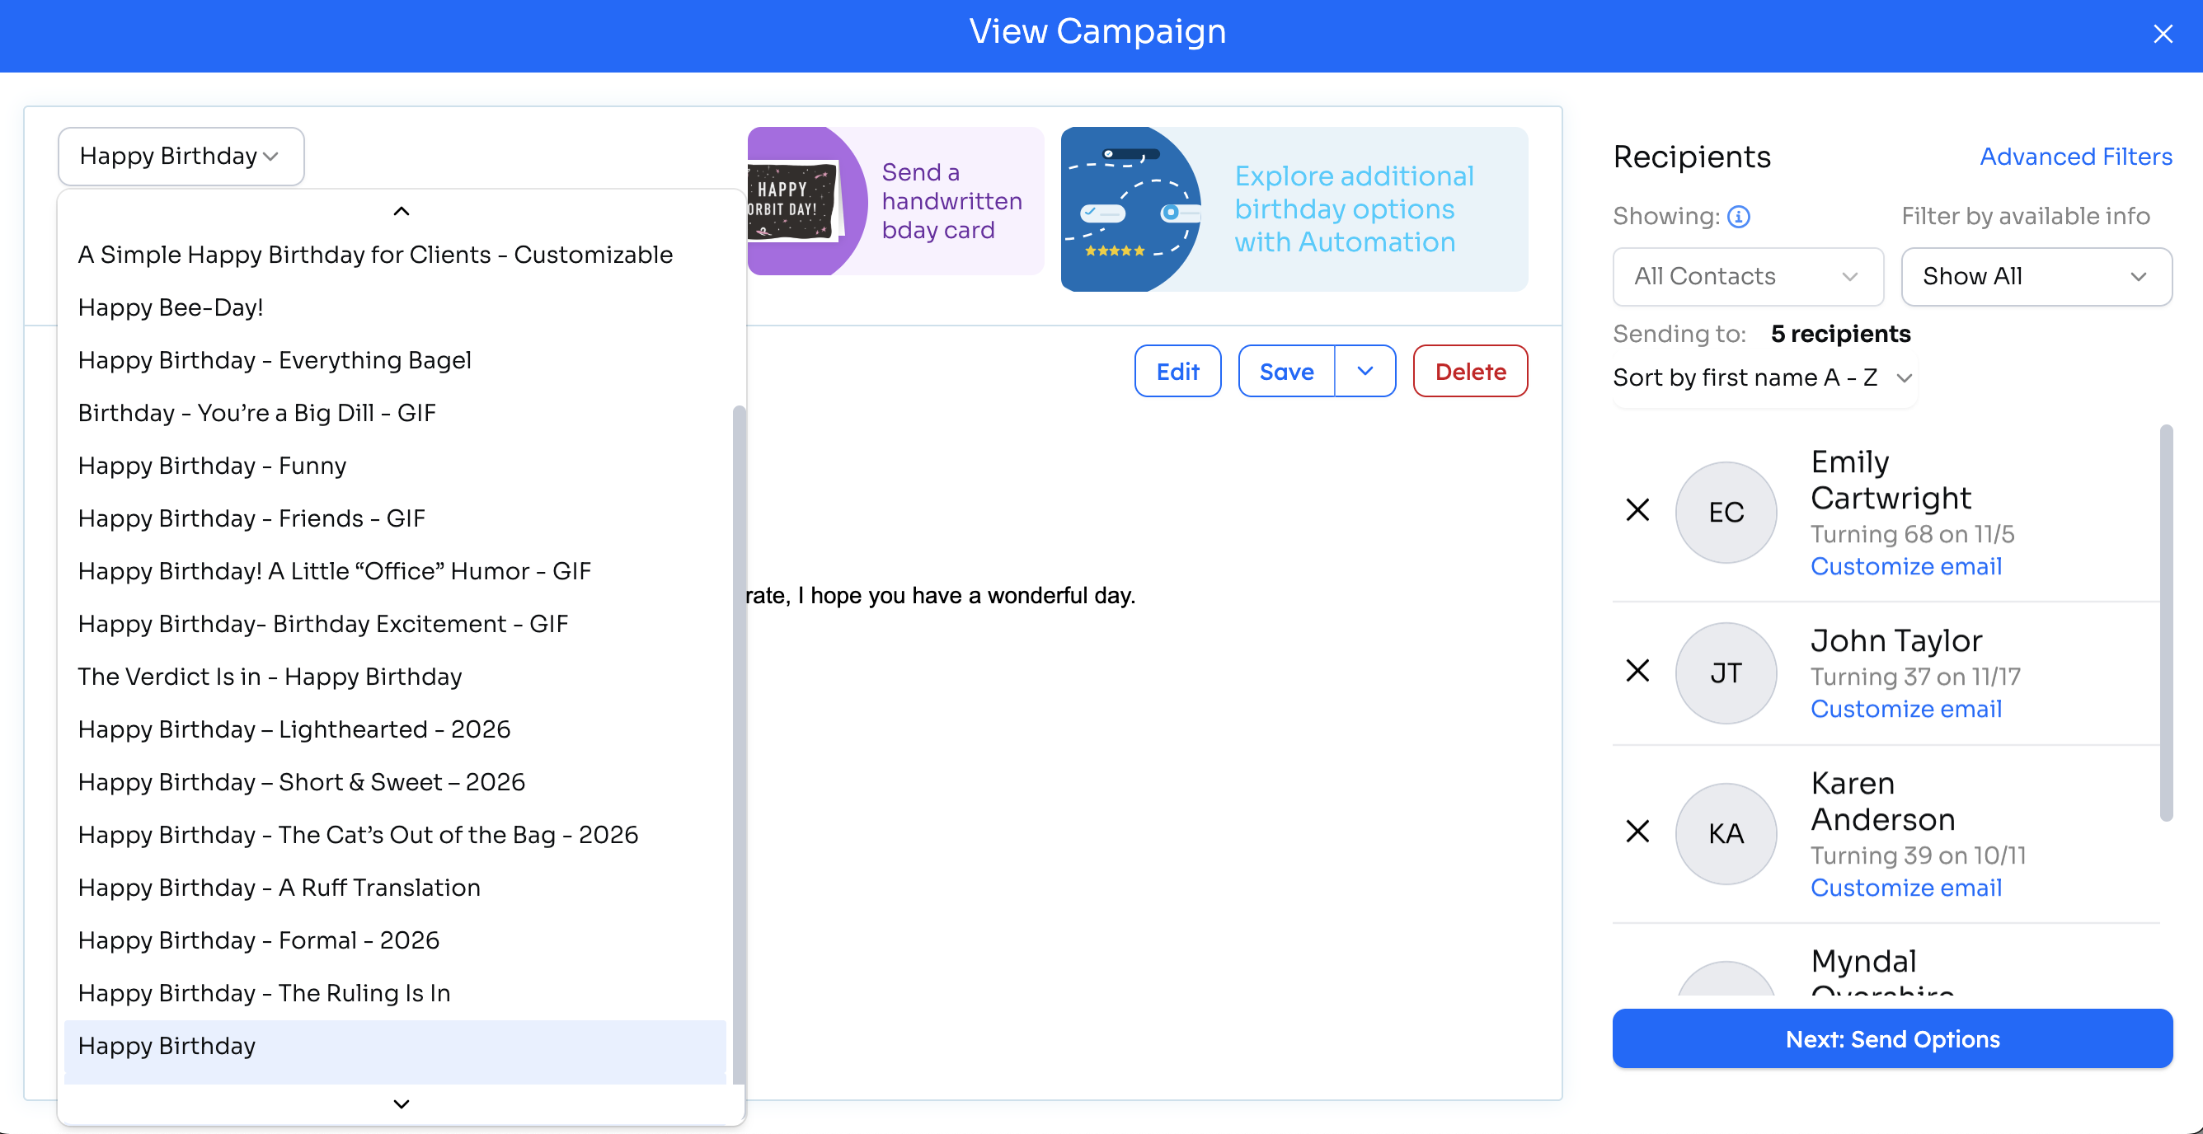This screenshot has width=2203, height=1134.
Task: Close the View Campaign dialog
Action: coord(2162,34)
